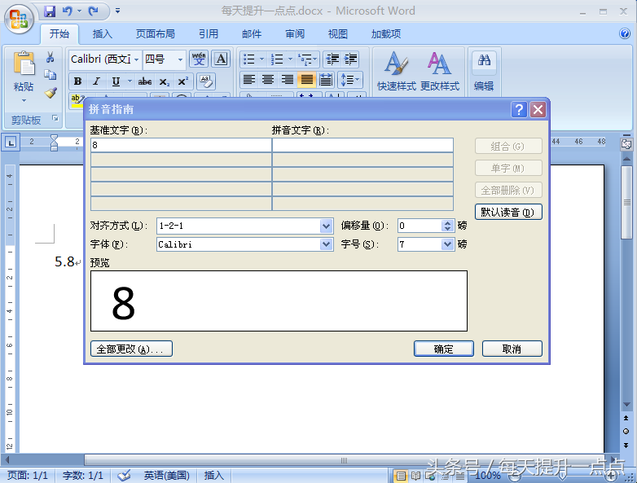Open the font size dropdown showing 7
637x483 pixels.
(447, 244)
